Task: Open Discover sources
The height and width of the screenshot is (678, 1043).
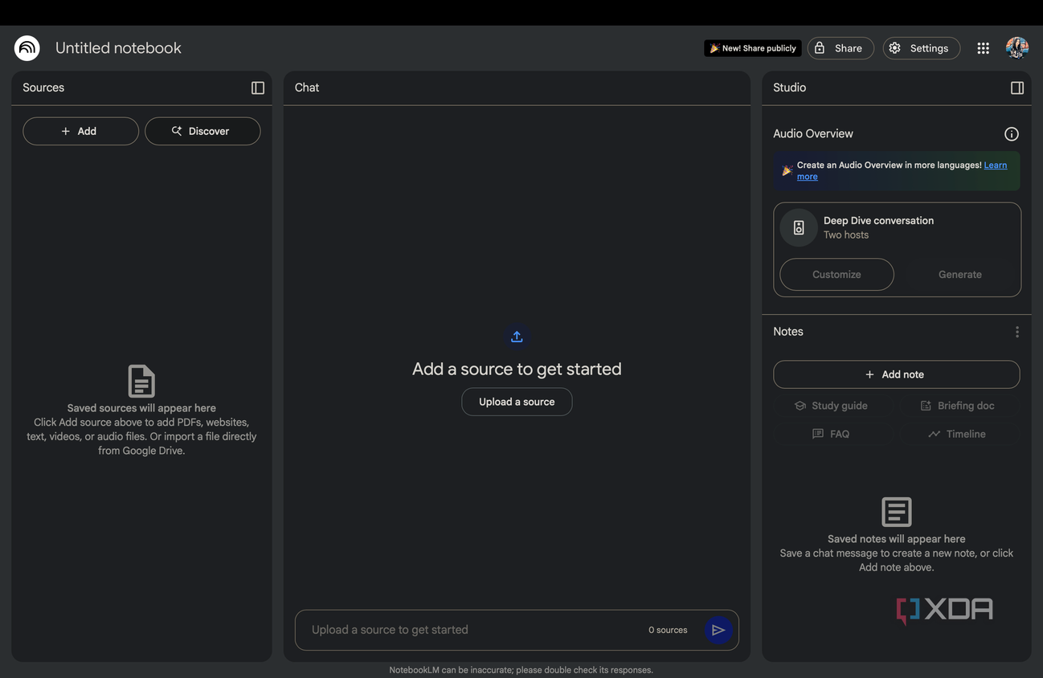Action: [x=202, y=131]
